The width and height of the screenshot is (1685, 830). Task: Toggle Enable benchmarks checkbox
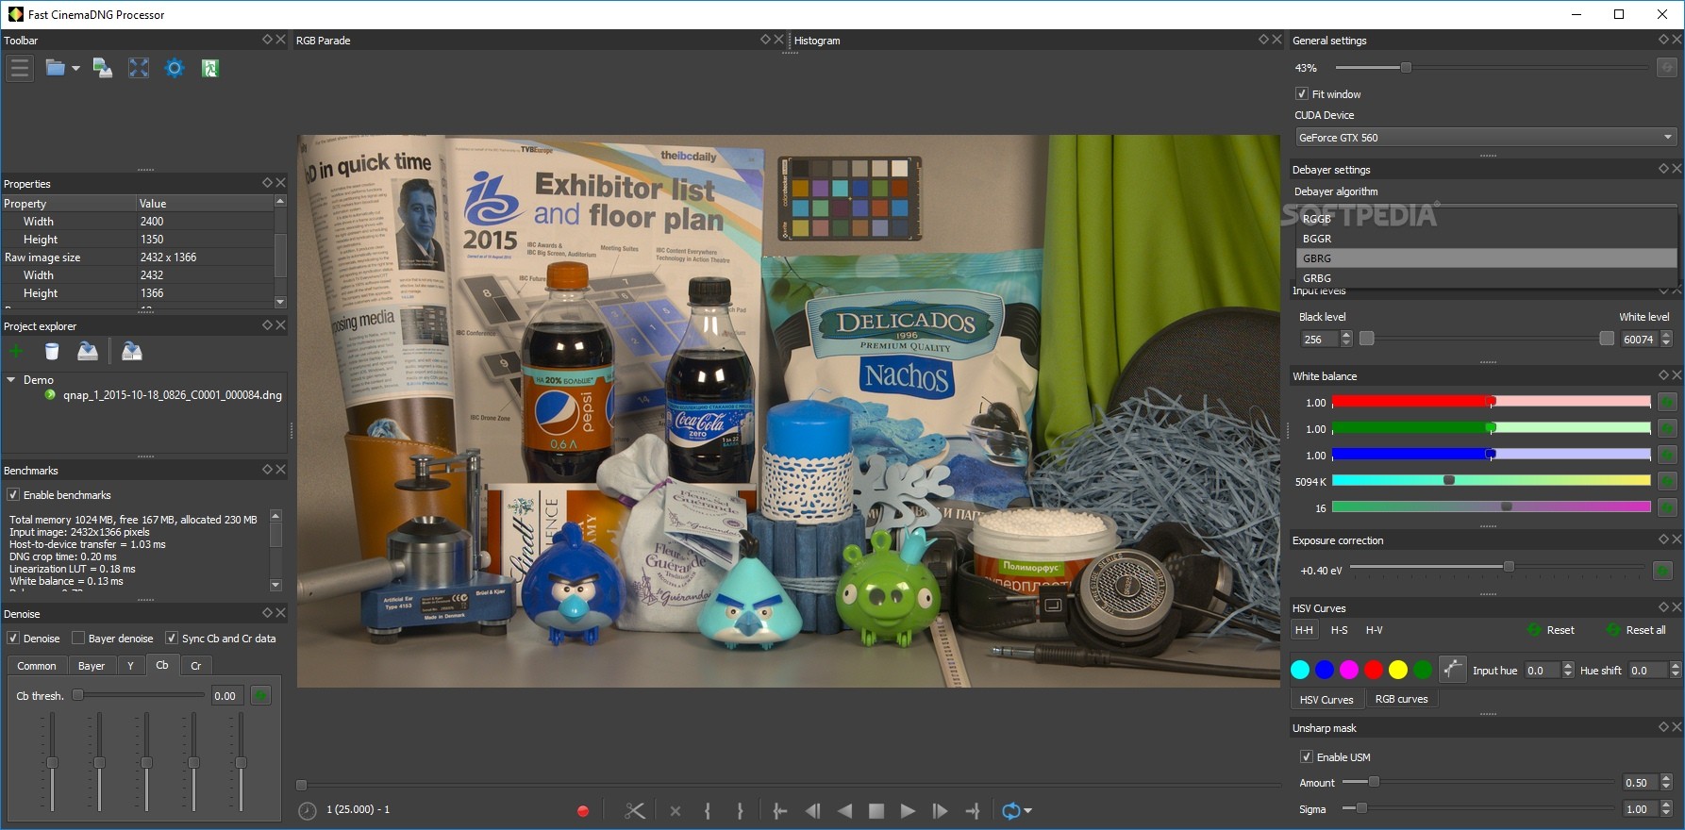pyautogui.click(x=13, y=495)
